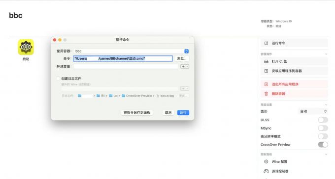The image size is (335, 179).
Task: Click the 取消 button
Action: [168, 112]
